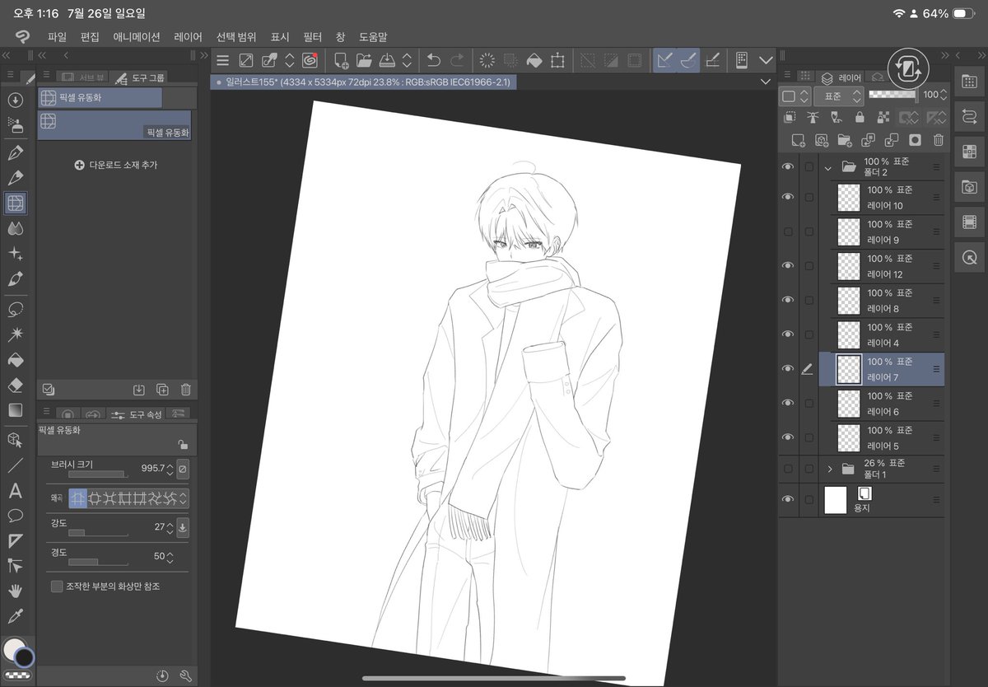Open the 파일 menu

coord(57,37)
